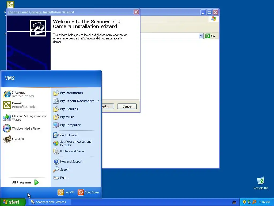The width and height of the screenshot is (274, 206).
Task: Click the Windows flag logo in Scanners window
Action: click(x=214, y=19)
